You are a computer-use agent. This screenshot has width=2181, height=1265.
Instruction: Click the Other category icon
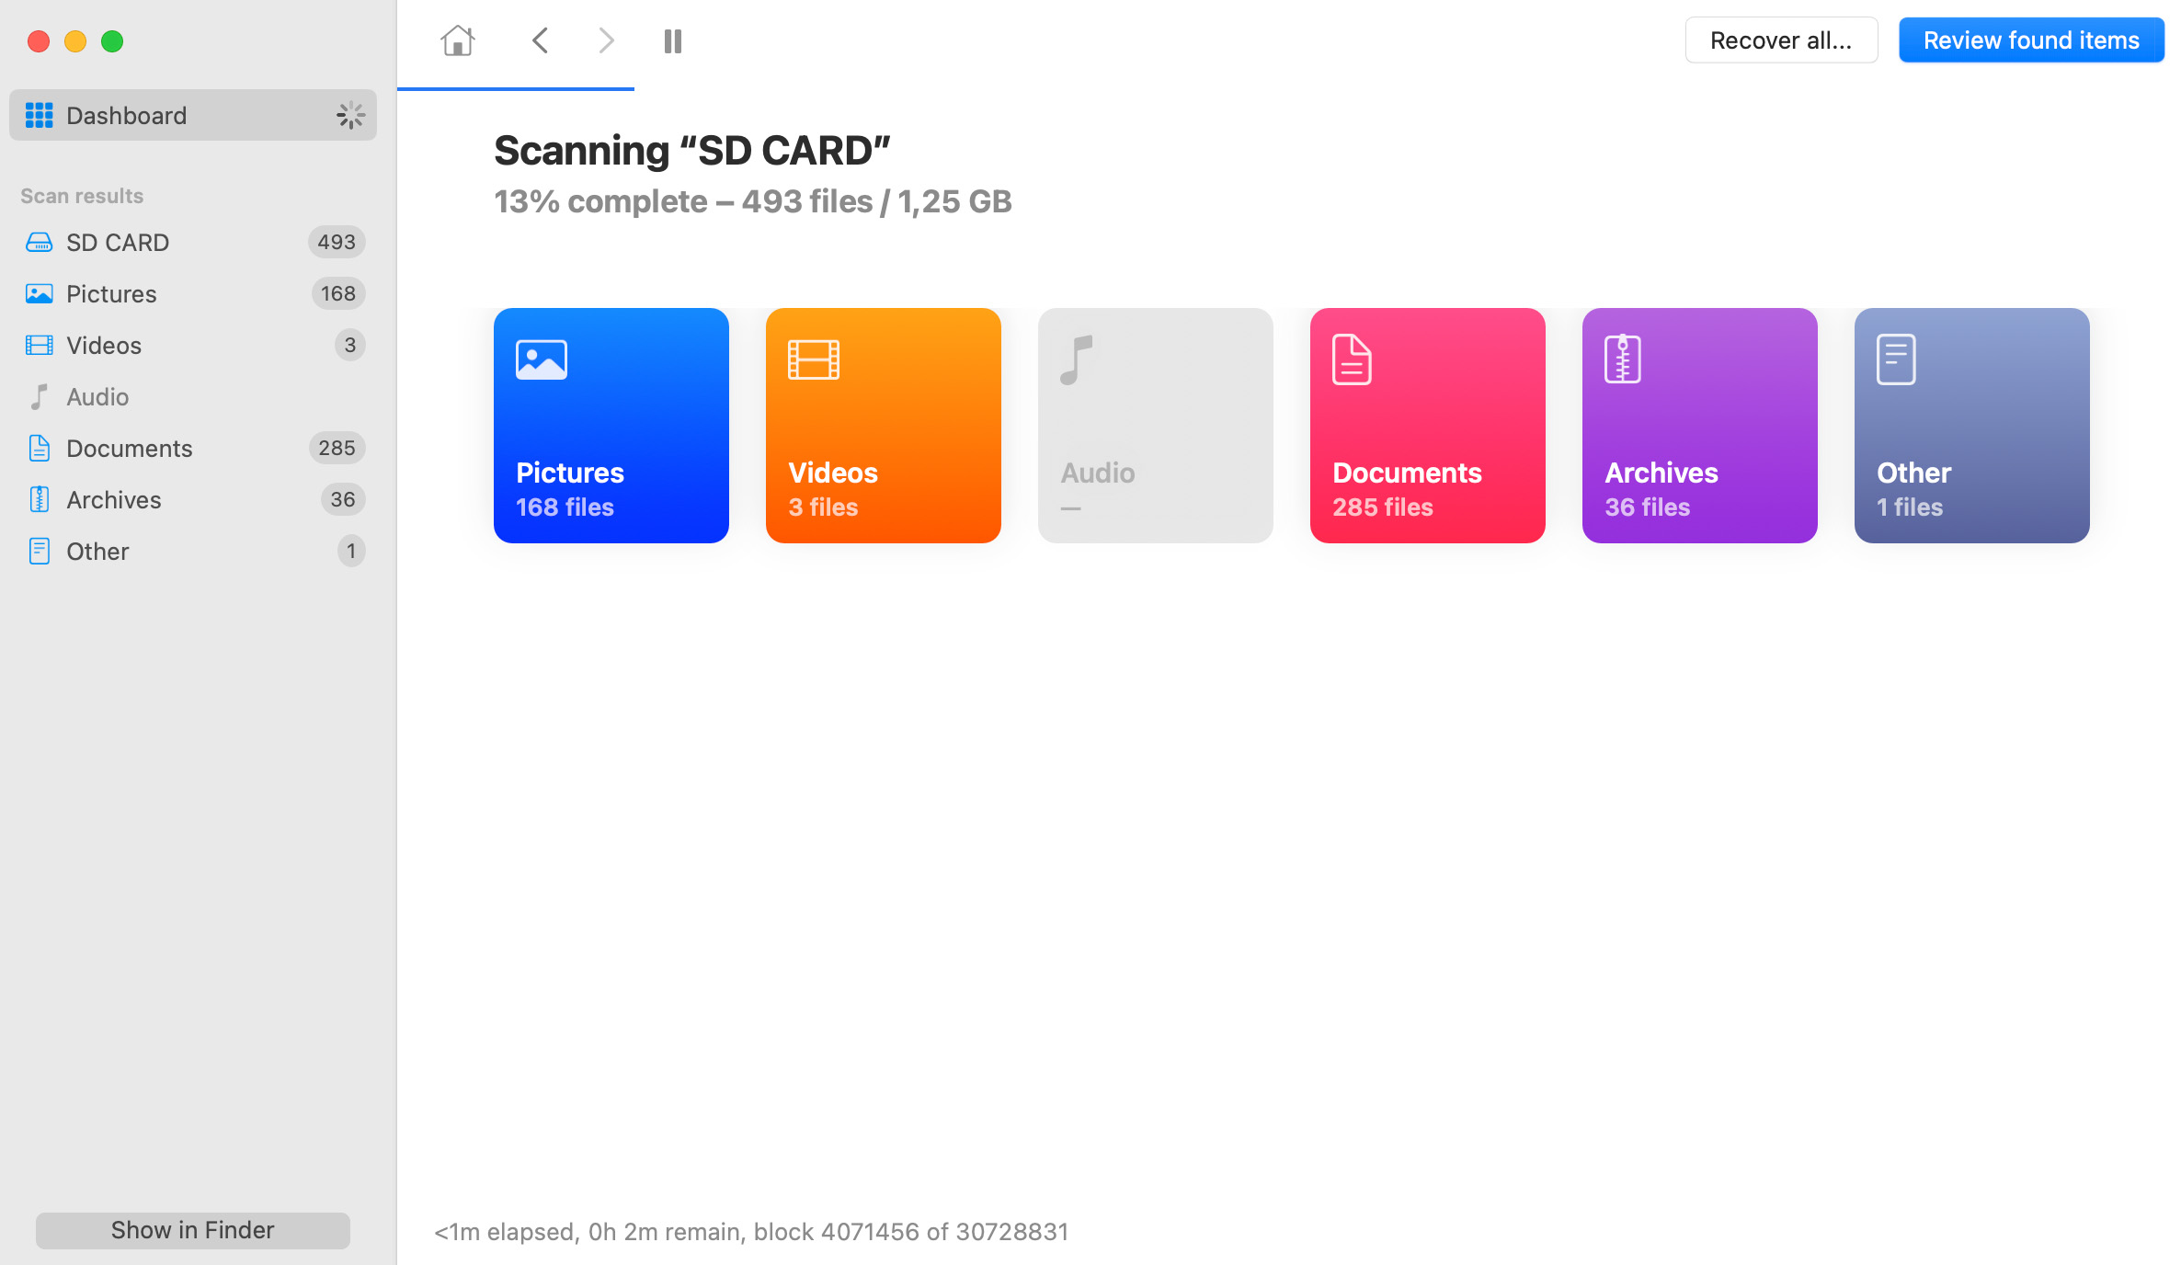(x=1893, y=357)
